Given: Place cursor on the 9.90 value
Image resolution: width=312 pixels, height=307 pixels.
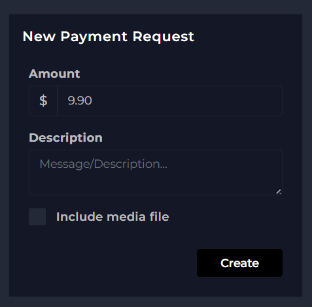Looking at the screenshot, I should click(80, 101).
